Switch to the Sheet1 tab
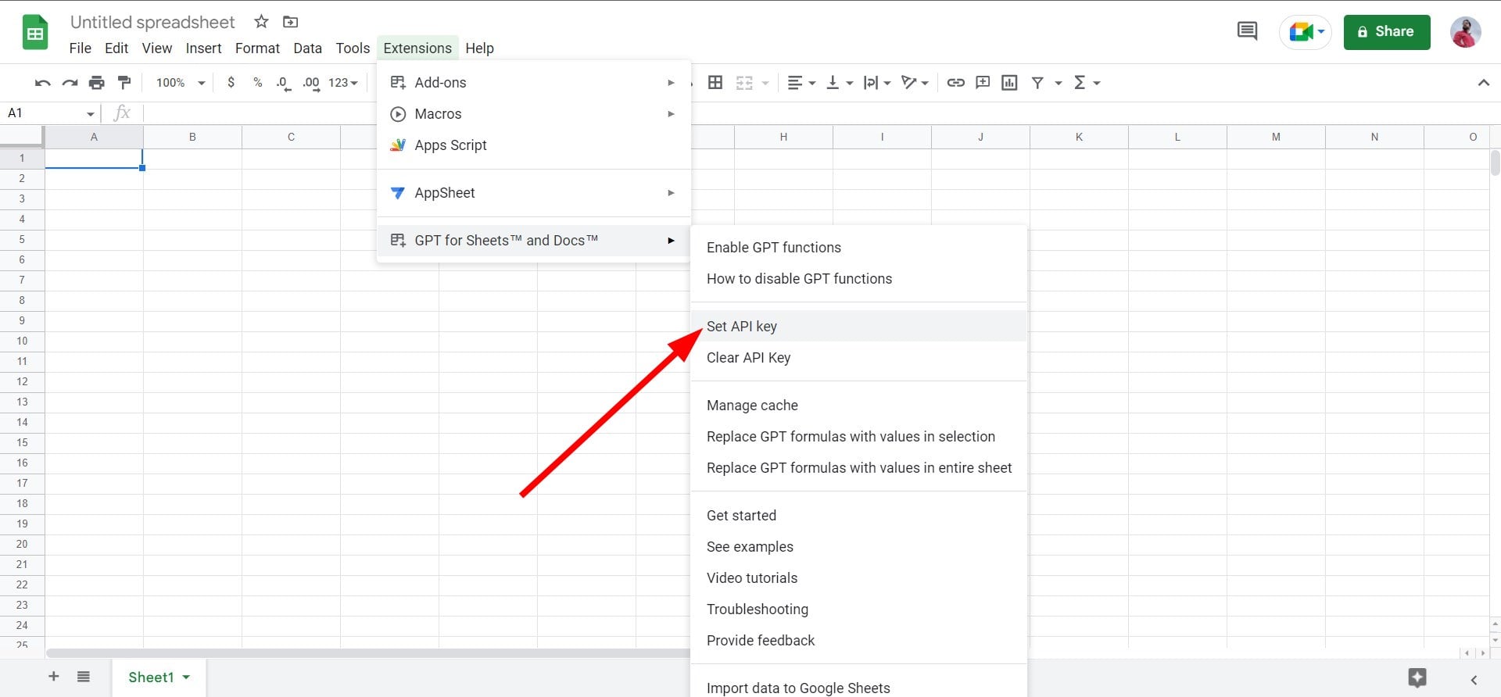This screenshot has height=697, width=1501. click(151, 677)
